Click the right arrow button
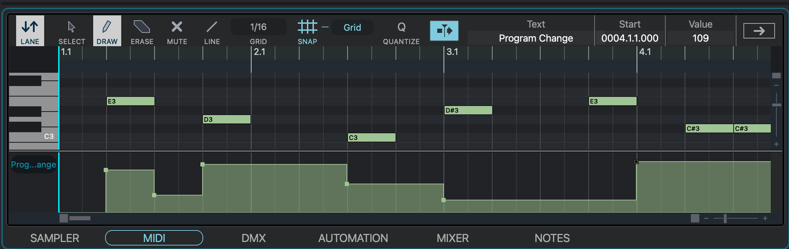The image size is (789, 249). [759, 31]
